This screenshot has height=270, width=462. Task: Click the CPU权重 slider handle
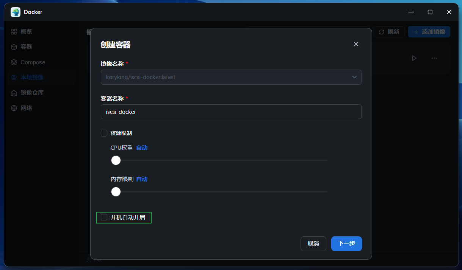coord(116,160)
